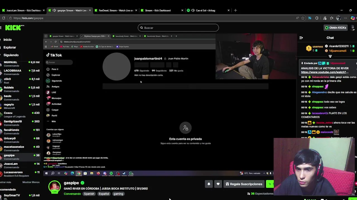Click the browser refresh icon
The width and height of the screenshot is (357, 200).
[x=3, y=18]
